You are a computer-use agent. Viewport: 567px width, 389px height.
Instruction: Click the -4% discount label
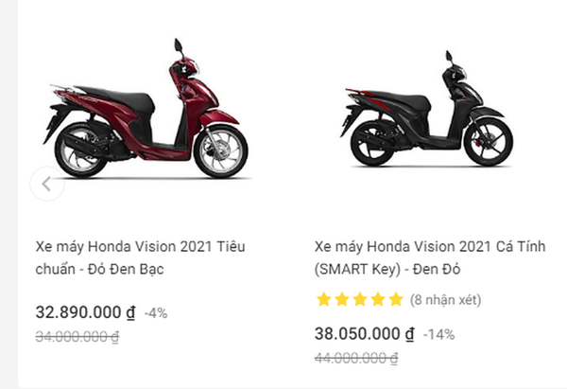click(x=156, y=313)
